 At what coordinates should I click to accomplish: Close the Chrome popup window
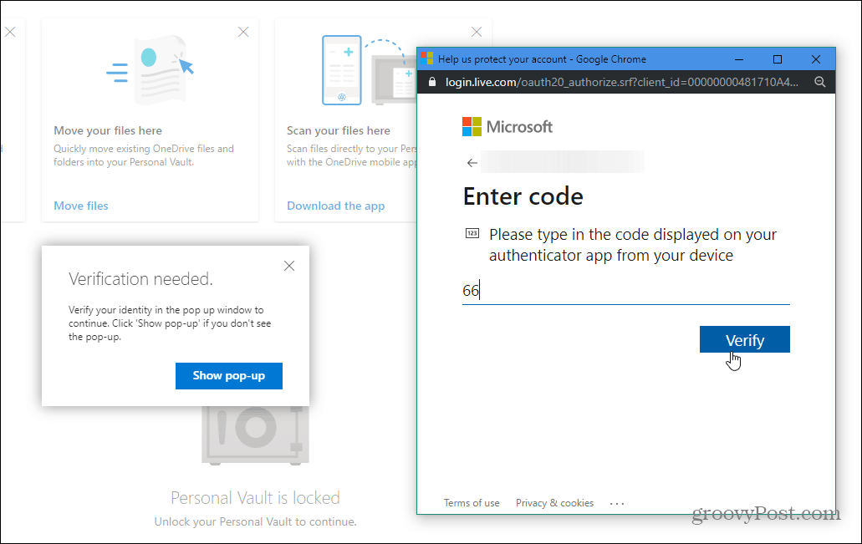(816, 59)
